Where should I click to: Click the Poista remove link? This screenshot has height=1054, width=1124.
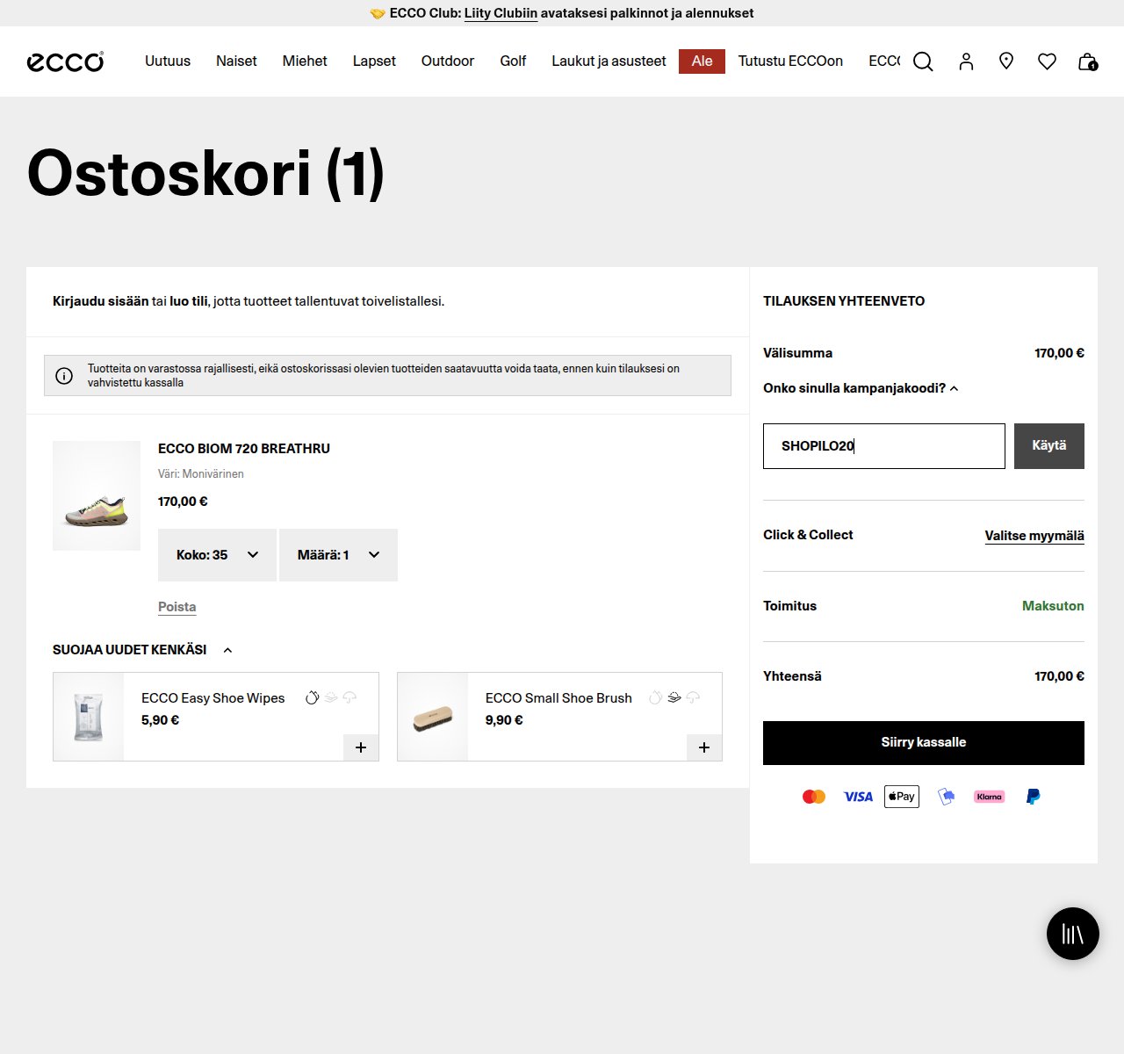pyautogui.click(x=177, y=607)
